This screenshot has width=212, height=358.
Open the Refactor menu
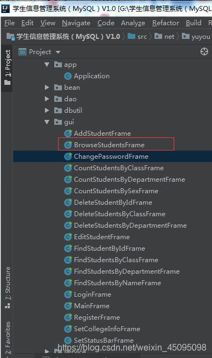(165, 23)
